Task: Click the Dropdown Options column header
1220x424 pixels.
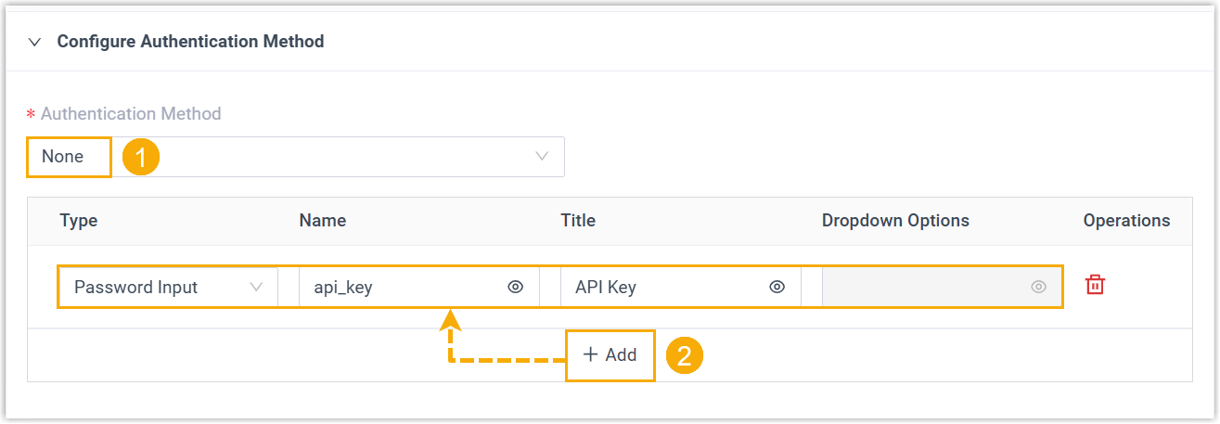Action: click(895, 221)
